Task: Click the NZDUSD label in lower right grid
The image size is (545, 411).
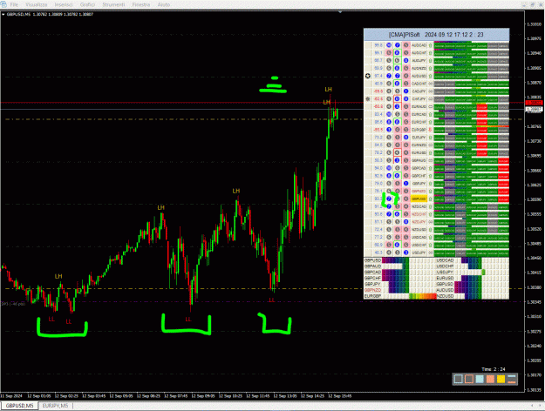Action: (446, 296)
